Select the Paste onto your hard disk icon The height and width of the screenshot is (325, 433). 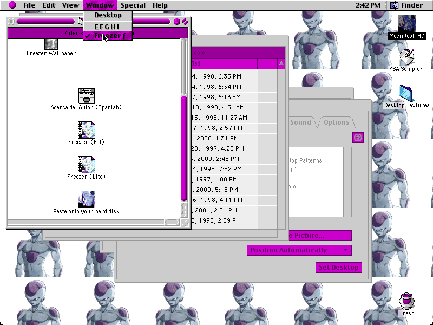(x=87, y=199)
